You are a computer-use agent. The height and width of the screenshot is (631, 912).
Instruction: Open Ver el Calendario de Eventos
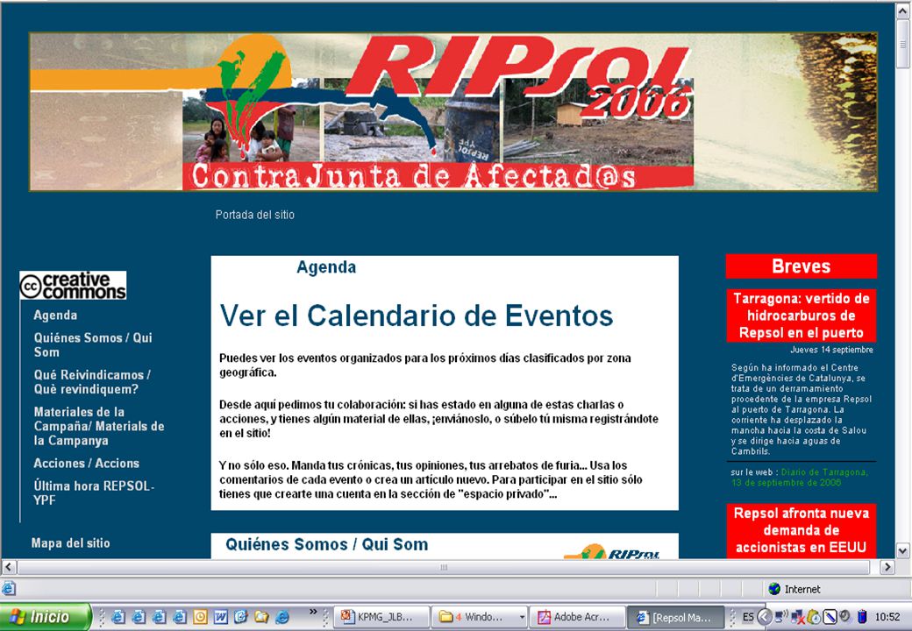(x=417, y=316)
